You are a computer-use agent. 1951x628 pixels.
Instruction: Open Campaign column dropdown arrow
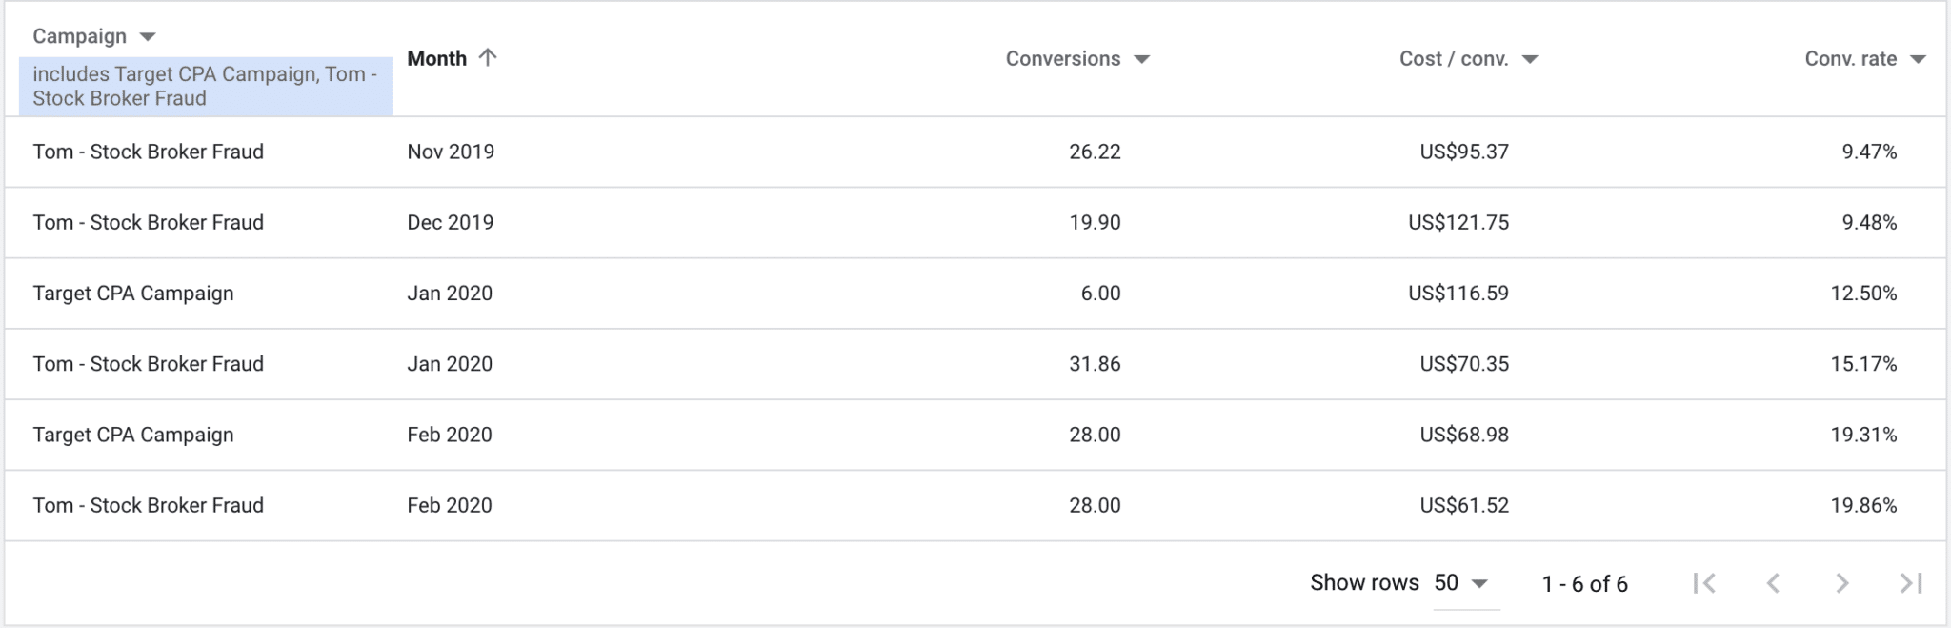(x=148, y=37)
